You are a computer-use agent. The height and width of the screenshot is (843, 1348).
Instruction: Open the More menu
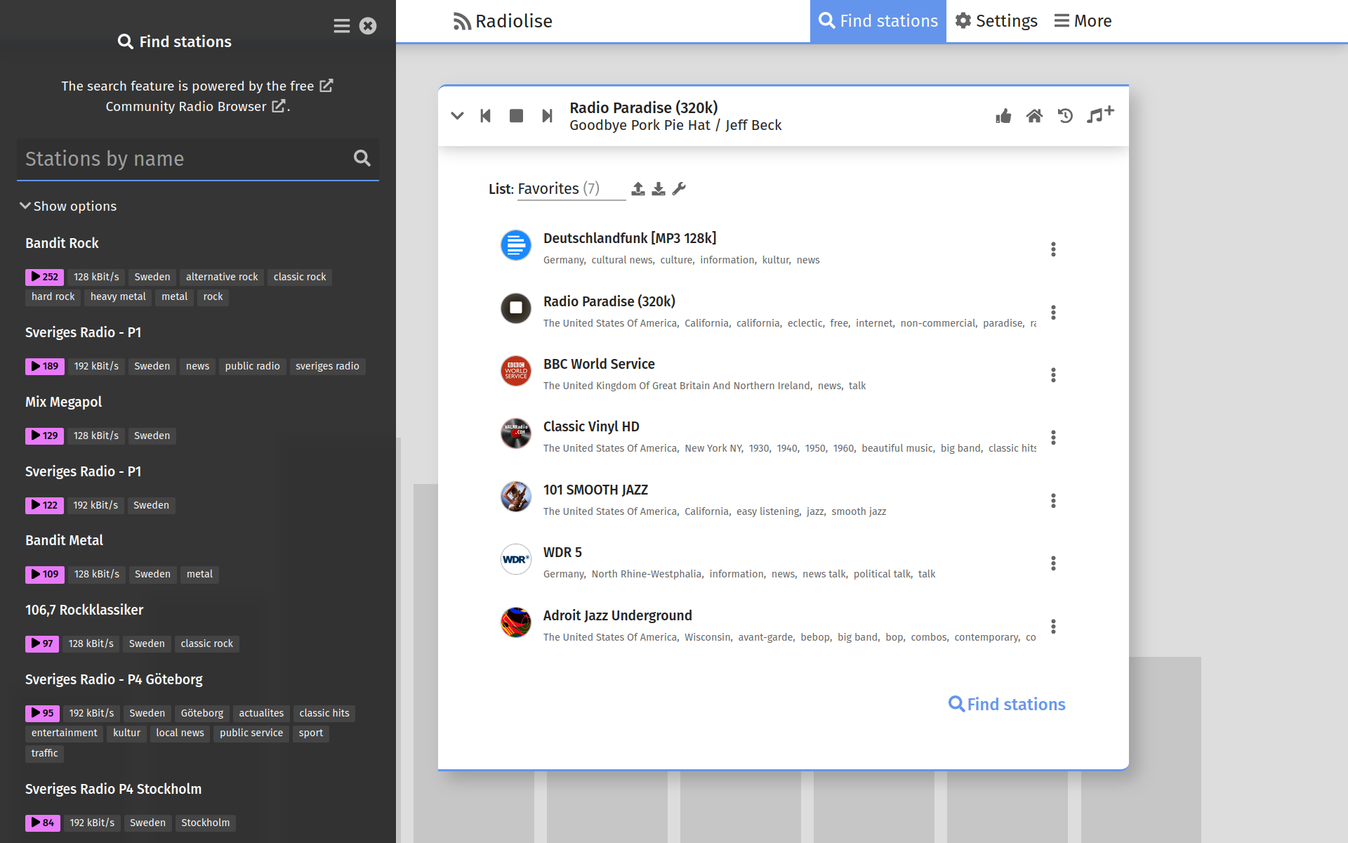[x=1083, y=21]
